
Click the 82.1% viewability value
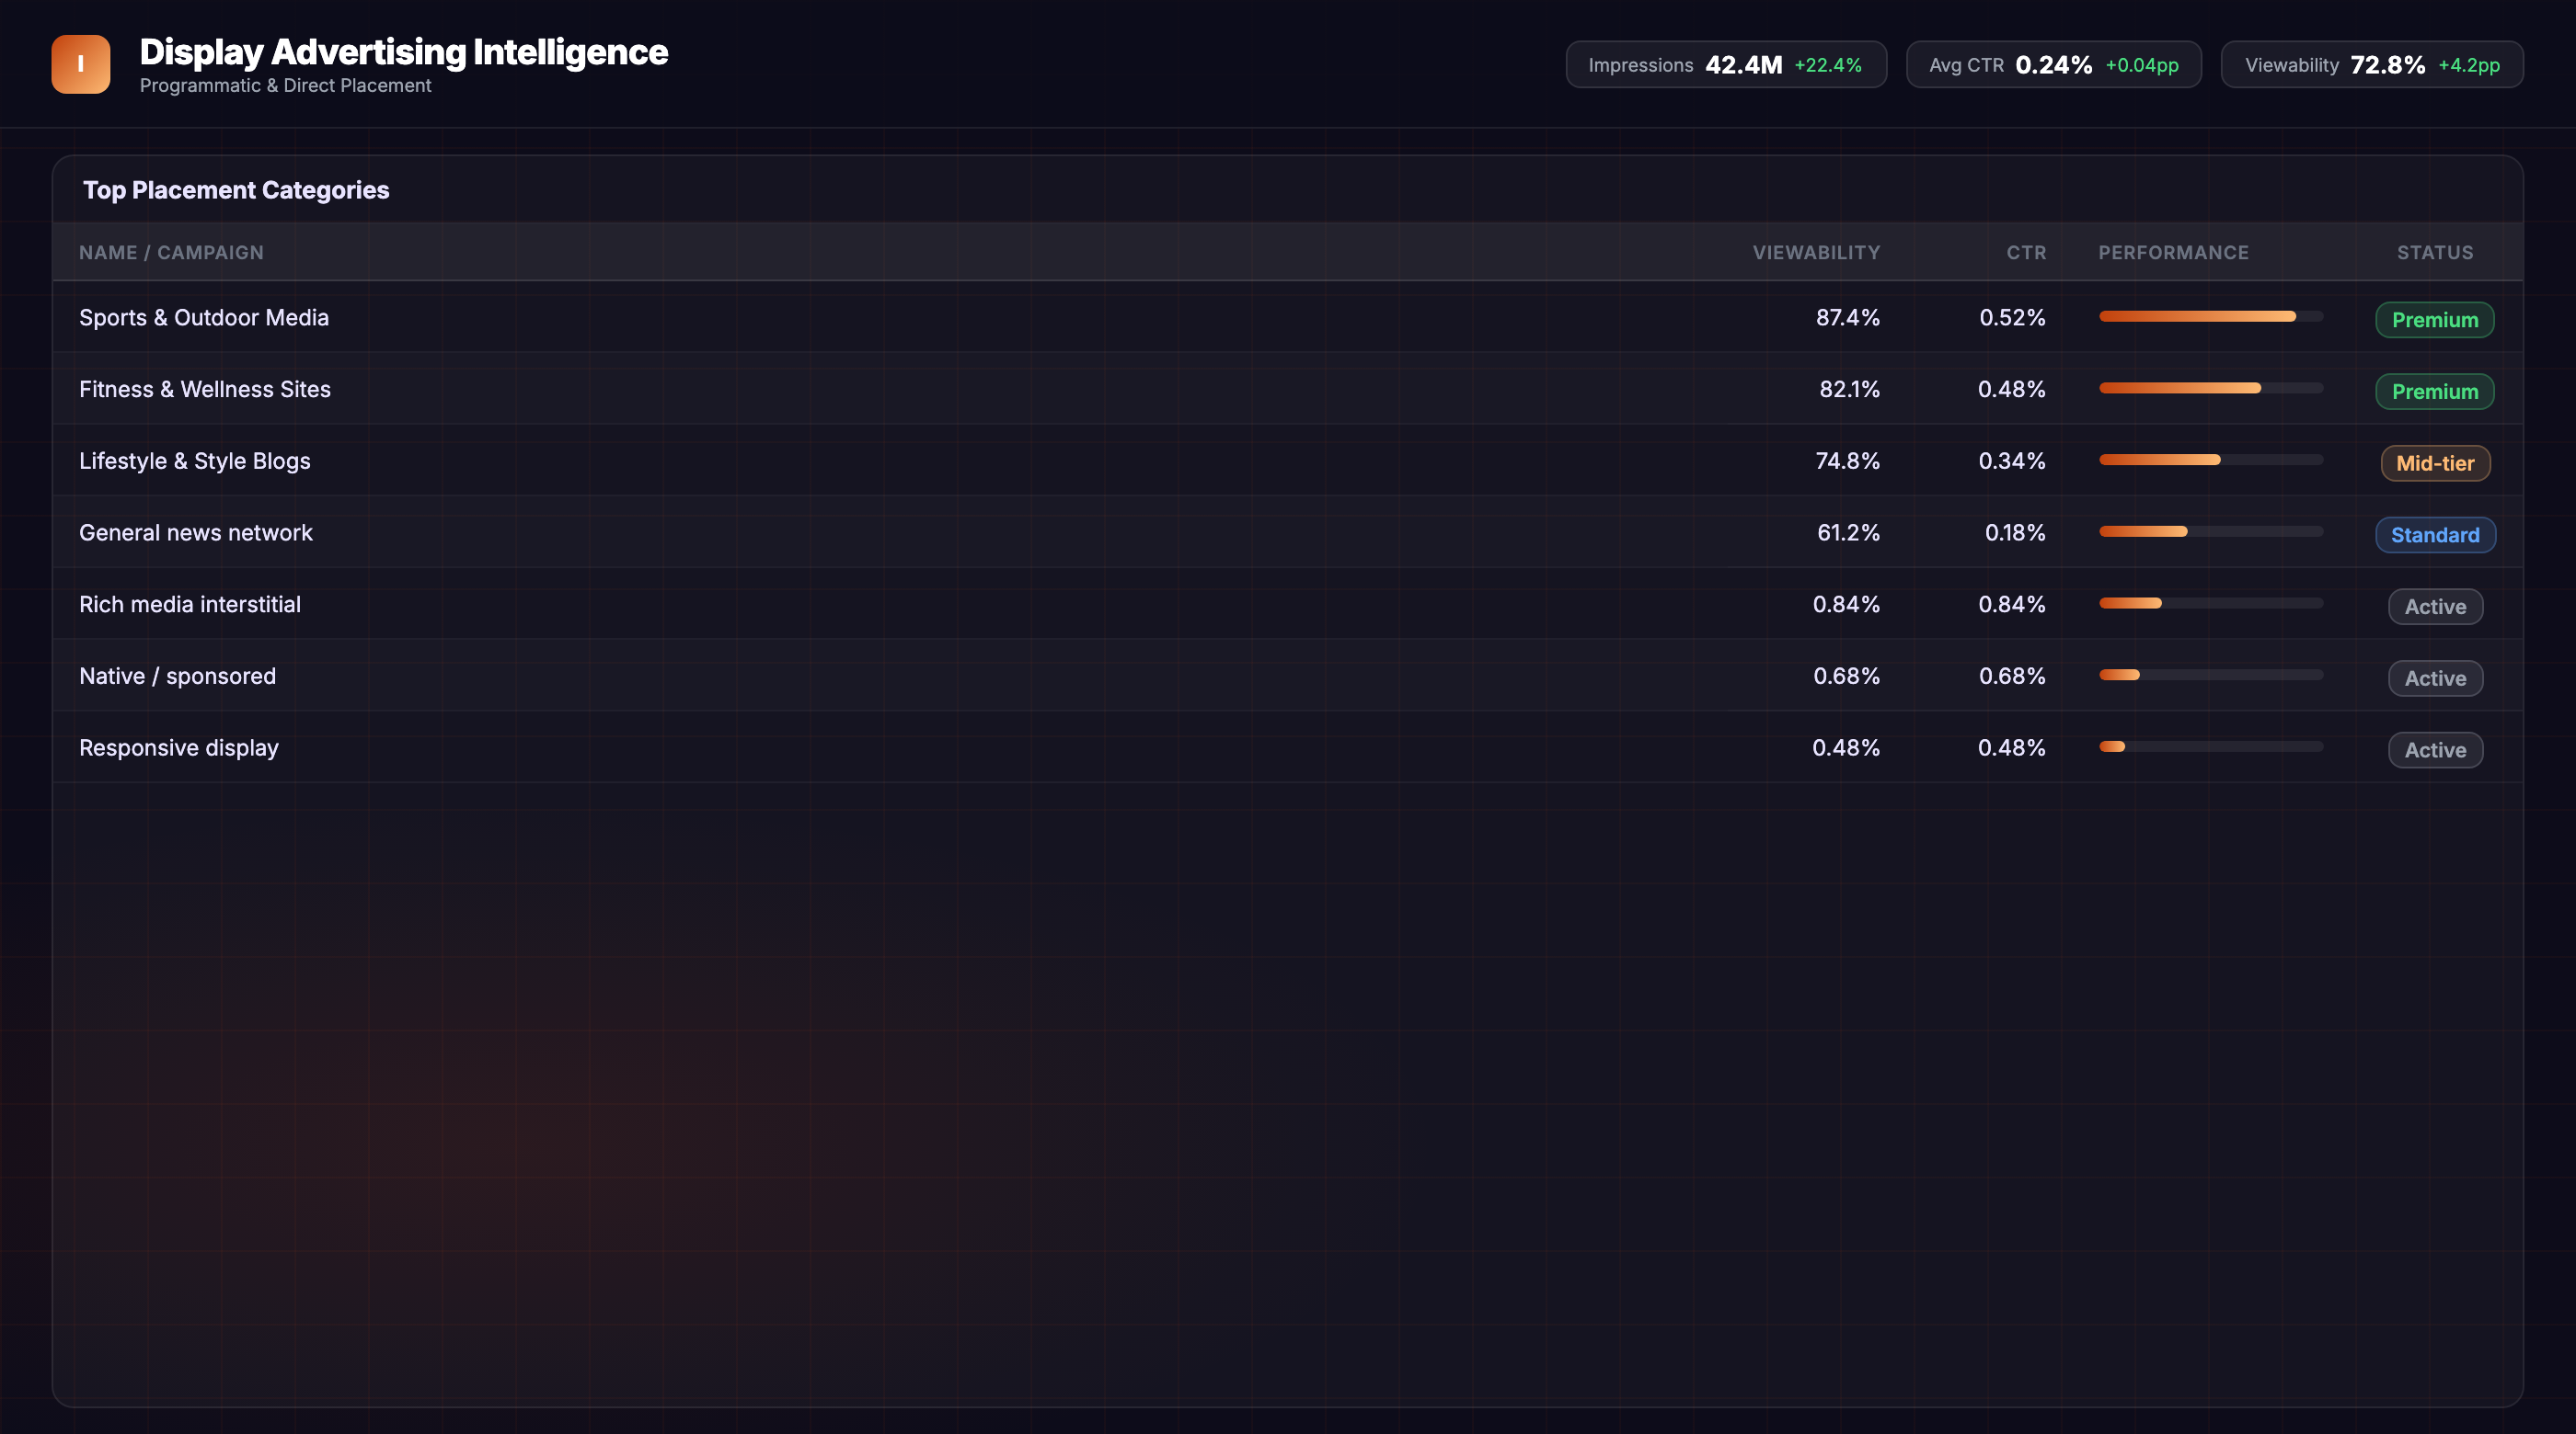[1850, 390]
